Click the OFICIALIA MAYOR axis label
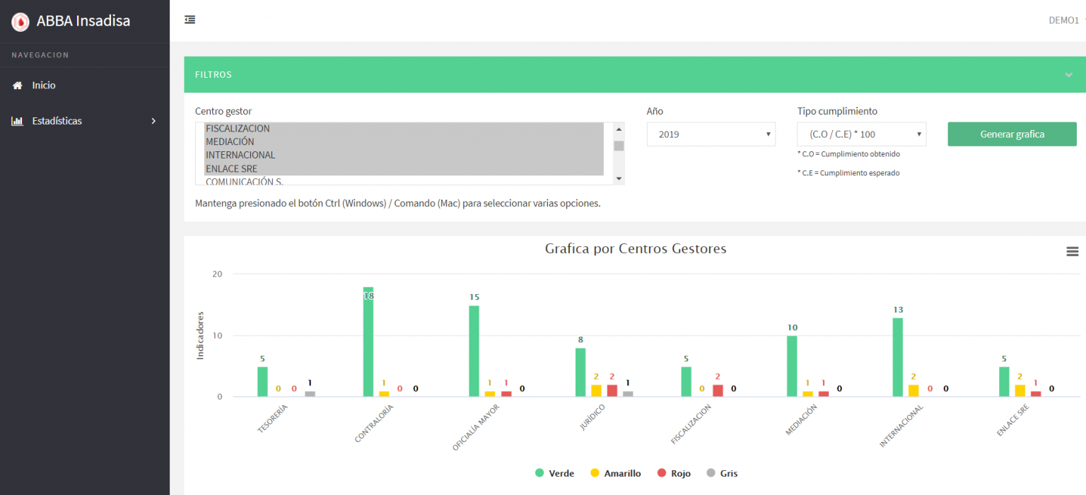 [x=475, y=428]
